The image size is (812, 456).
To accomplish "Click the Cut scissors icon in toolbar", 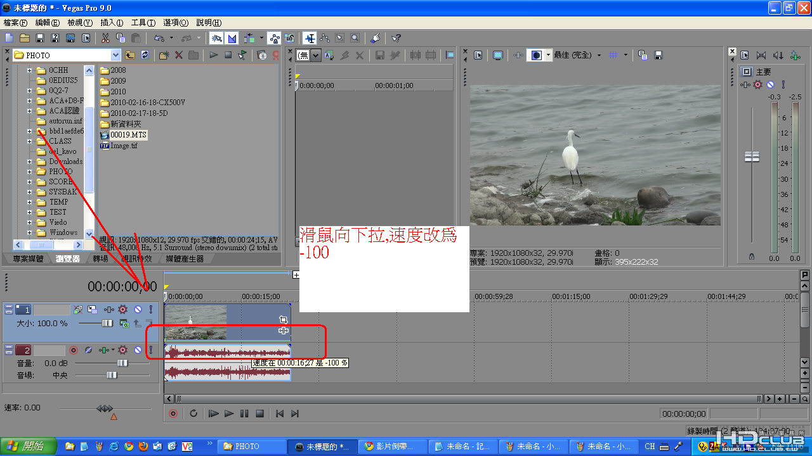I will (105, 39).
